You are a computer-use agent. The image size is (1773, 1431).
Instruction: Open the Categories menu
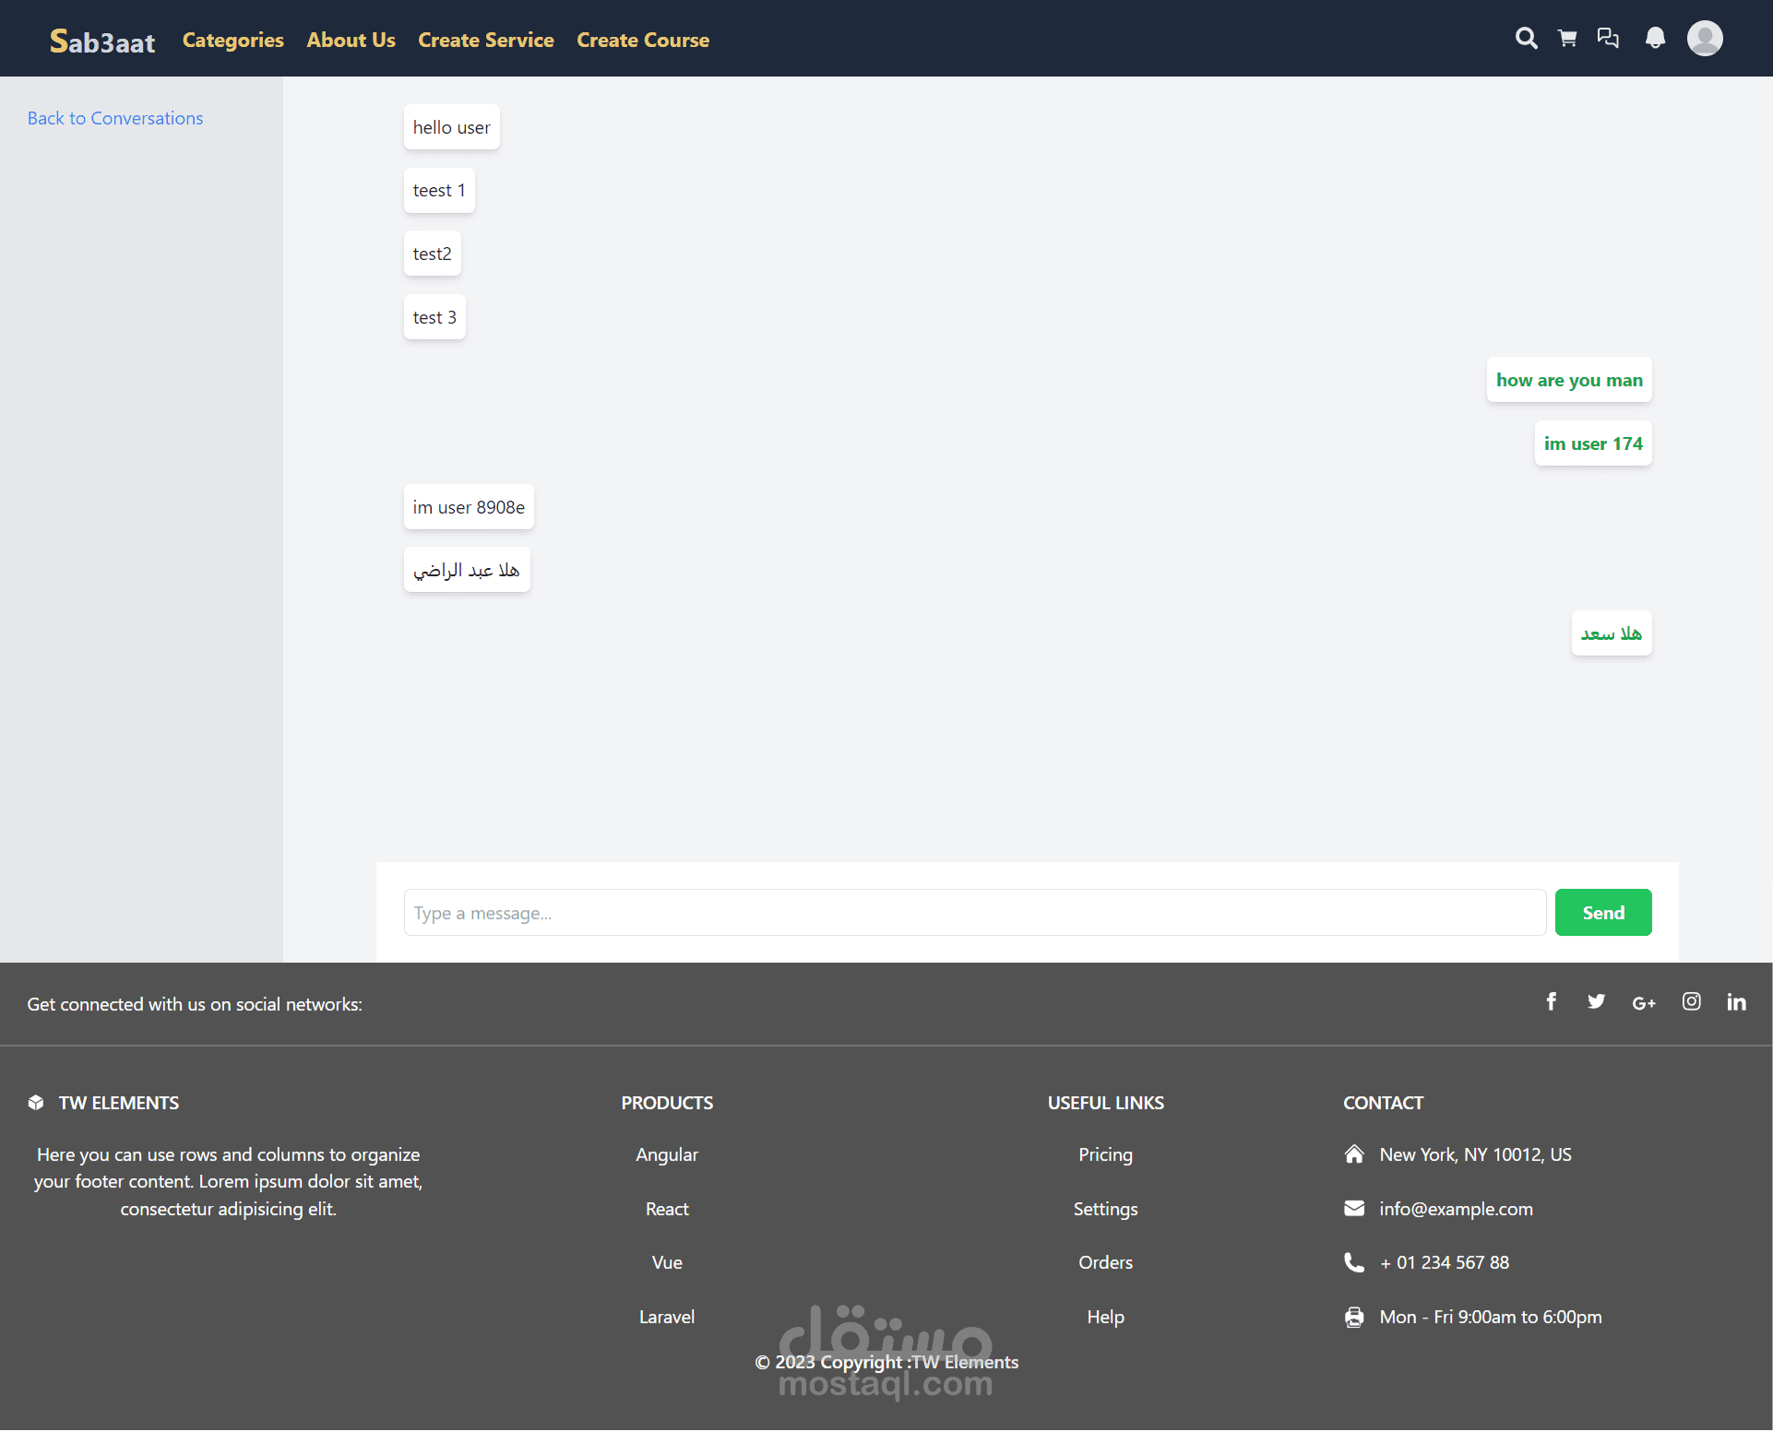232,40
